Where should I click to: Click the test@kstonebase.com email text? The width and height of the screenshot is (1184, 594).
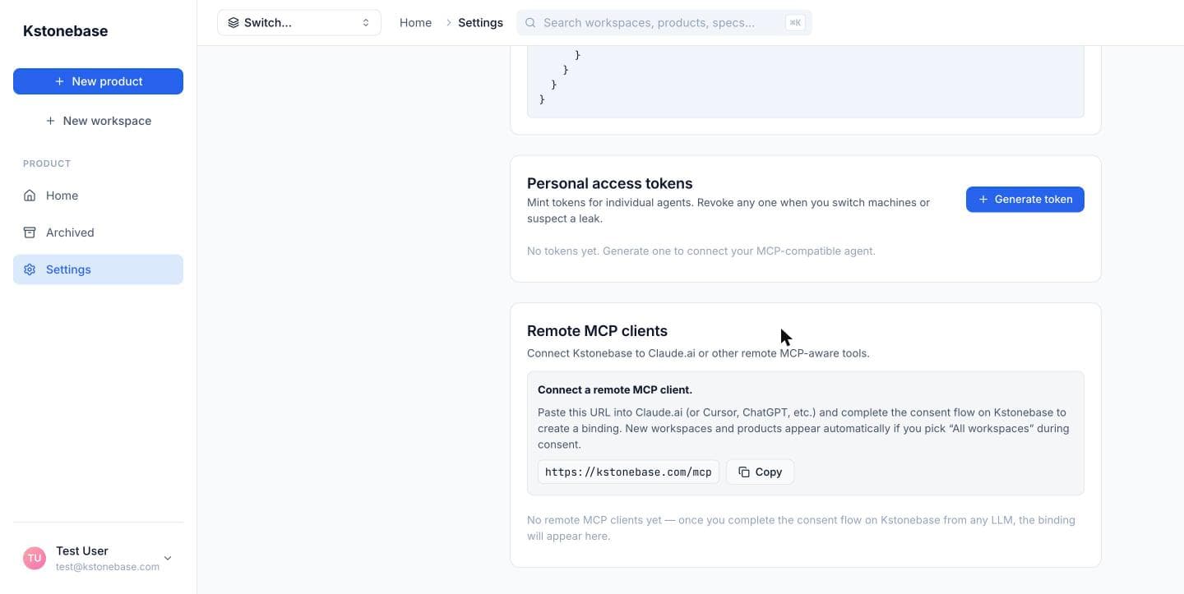point(108,567)
